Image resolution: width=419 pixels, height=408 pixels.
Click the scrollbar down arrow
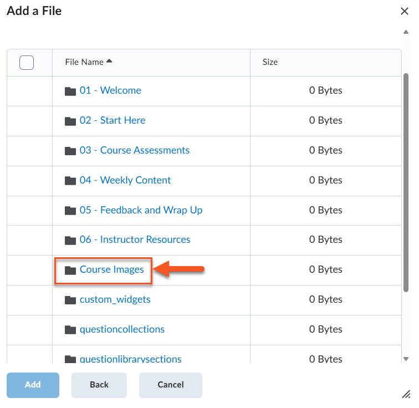pos(406,359)
